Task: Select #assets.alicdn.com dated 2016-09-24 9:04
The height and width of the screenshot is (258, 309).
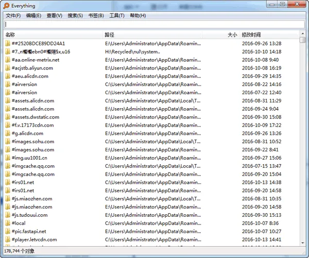Action: coord(33,109)
